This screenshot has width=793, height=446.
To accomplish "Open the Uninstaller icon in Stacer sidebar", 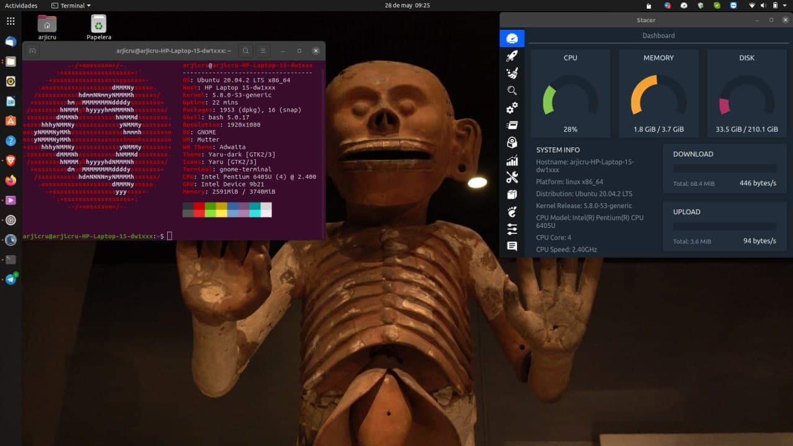I will [512, 125].
